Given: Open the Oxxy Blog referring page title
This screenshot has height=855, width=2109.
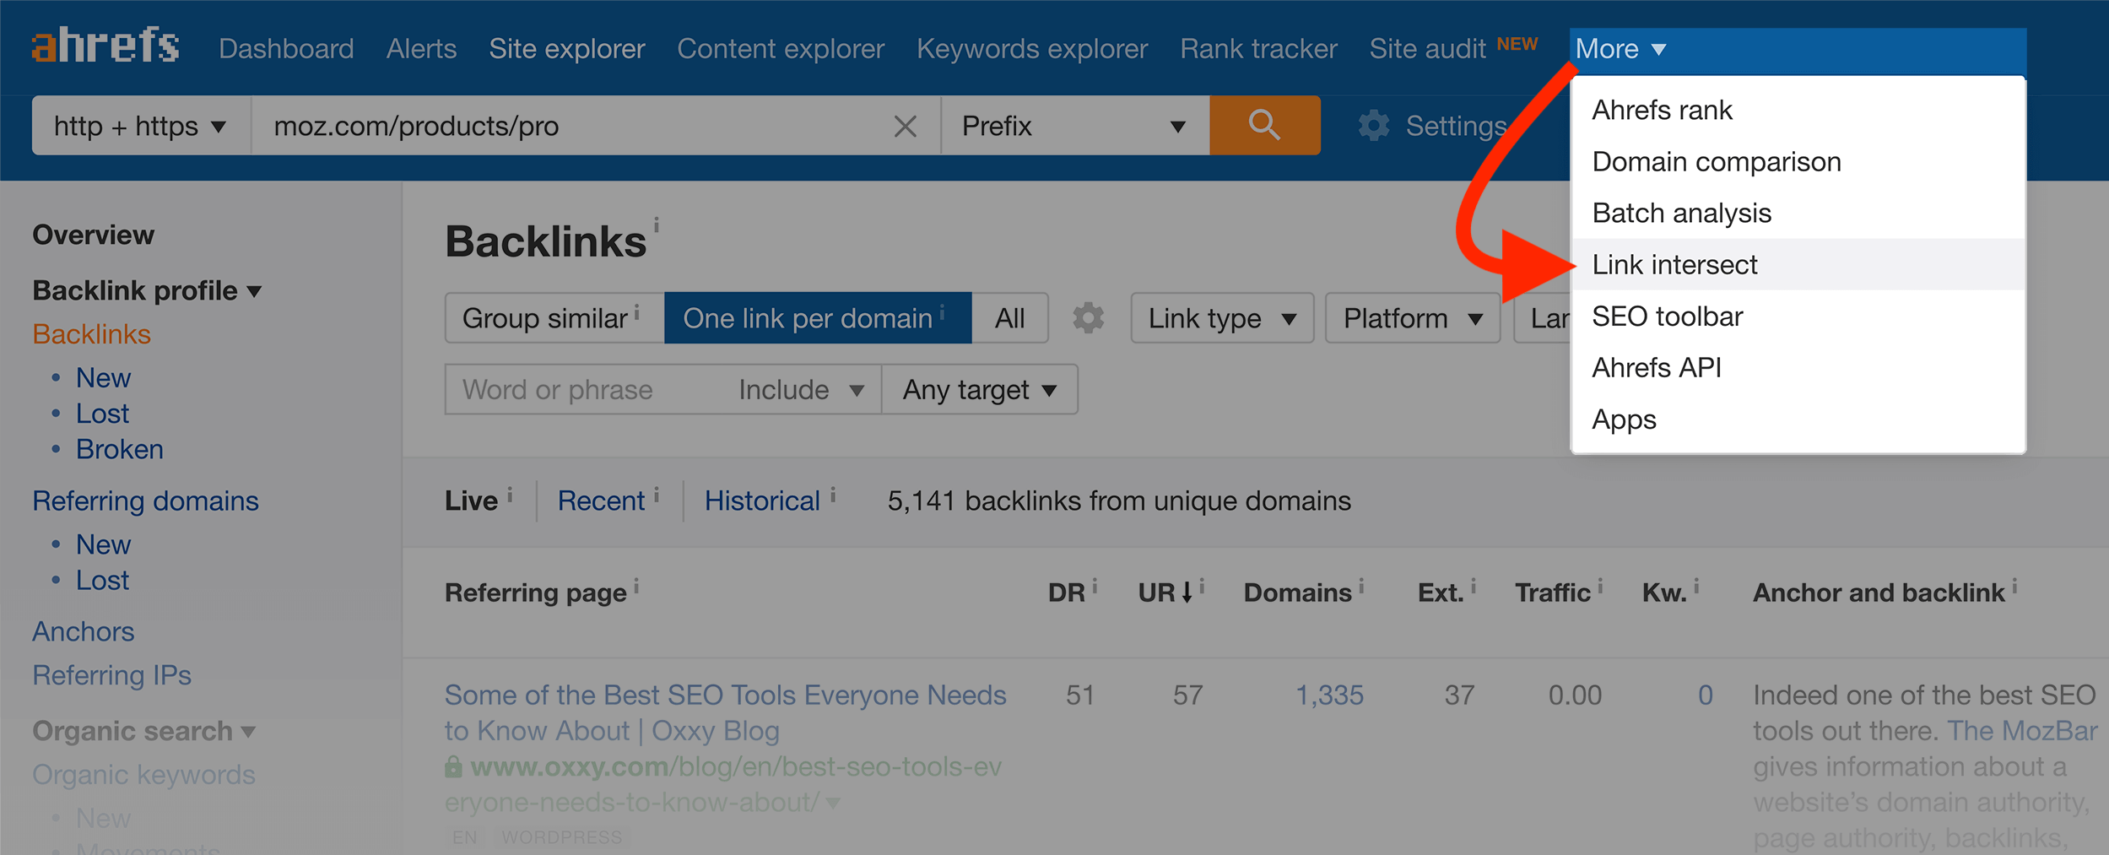Looking at the screenshot, I should pos(725,713).
